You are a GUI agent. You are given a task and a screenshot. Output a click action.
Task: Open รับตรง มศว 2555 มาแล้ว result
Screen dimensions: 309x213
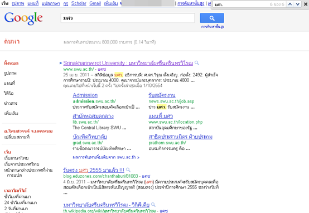(94, 170)
